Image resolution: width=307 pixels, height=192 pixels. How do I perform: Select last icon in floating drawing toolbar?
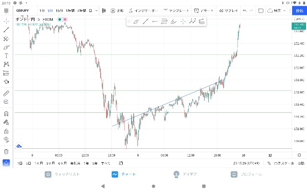pos(201,21)
